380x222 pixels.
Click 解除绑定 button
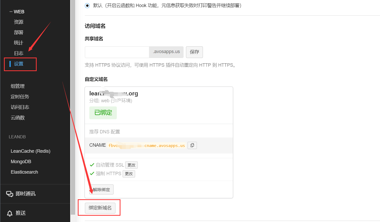[x=102, y=190]
